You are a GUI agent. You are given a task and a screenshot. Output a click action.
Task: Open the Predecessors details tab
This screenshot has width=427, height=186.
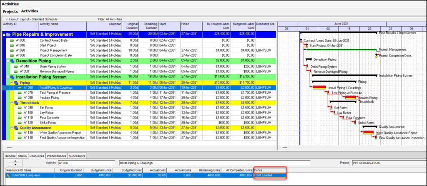[56, 156]
